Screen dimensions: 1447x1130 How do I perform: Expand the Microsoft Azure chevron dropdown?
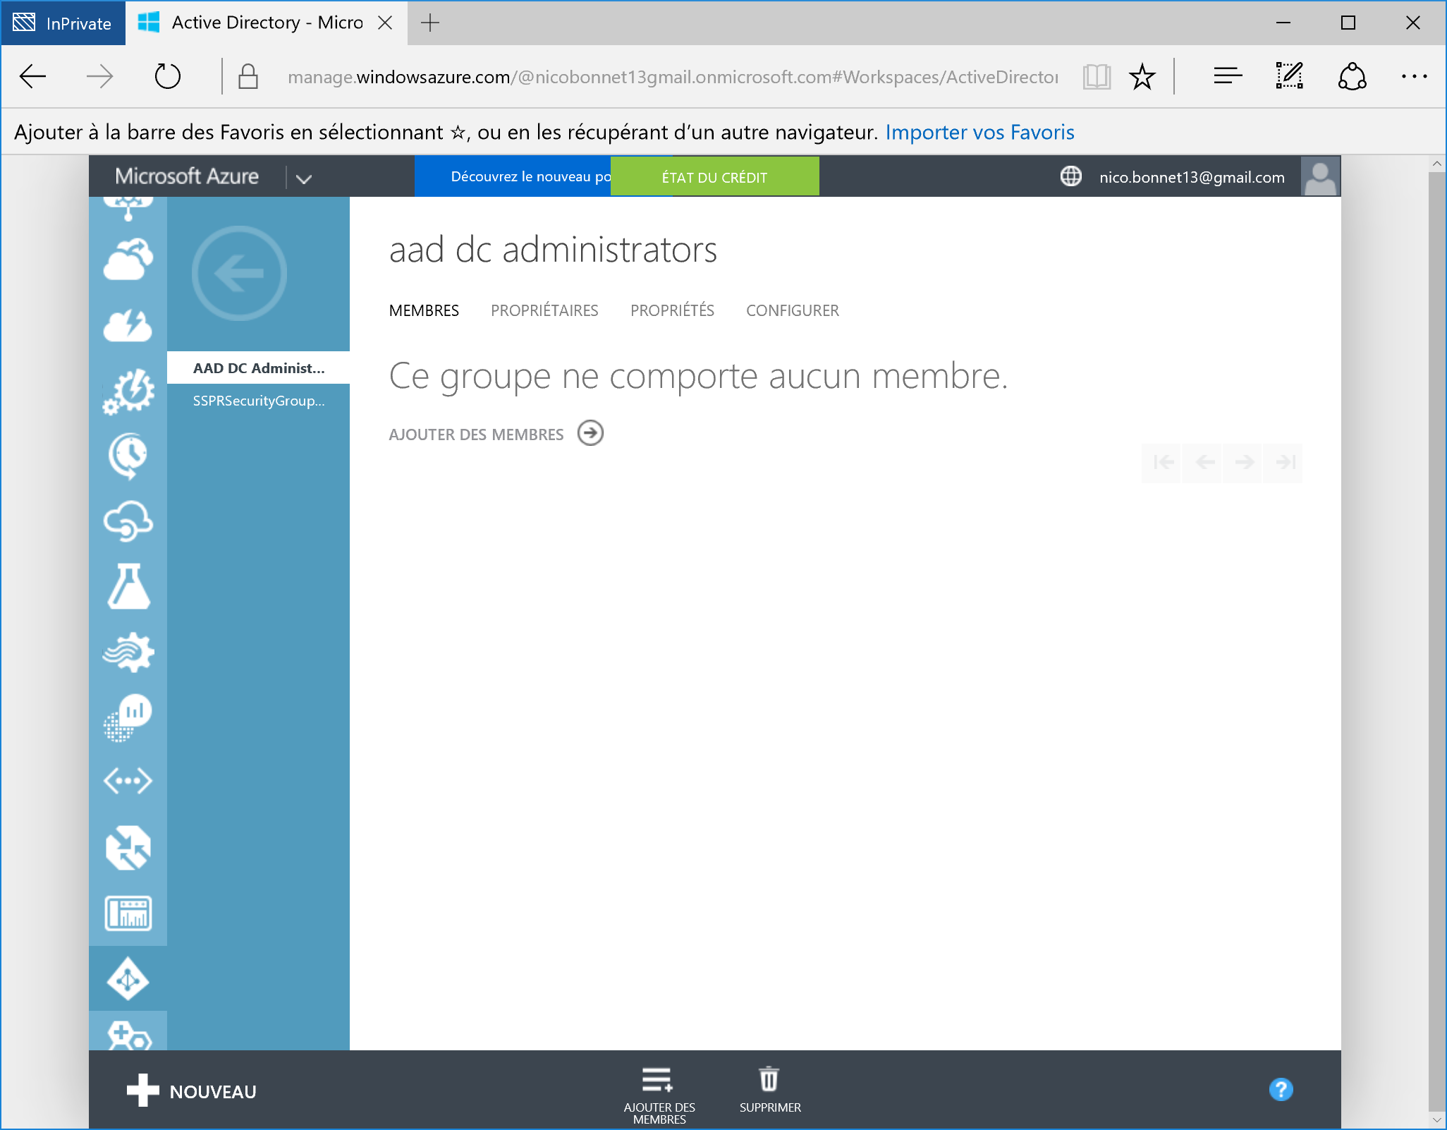(303, 178)
